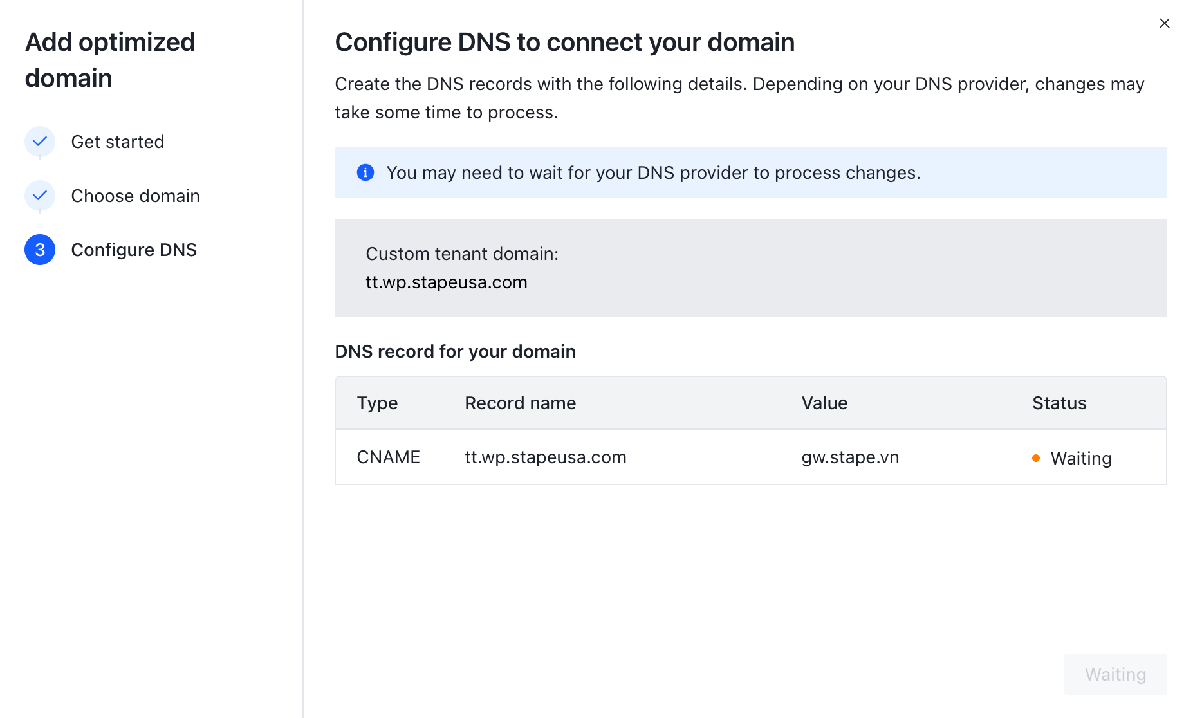Select the gw.stape.vn record value
The height and width of the screenshot is (718, 1193).
pyautogui.click(x=850, y=457)
